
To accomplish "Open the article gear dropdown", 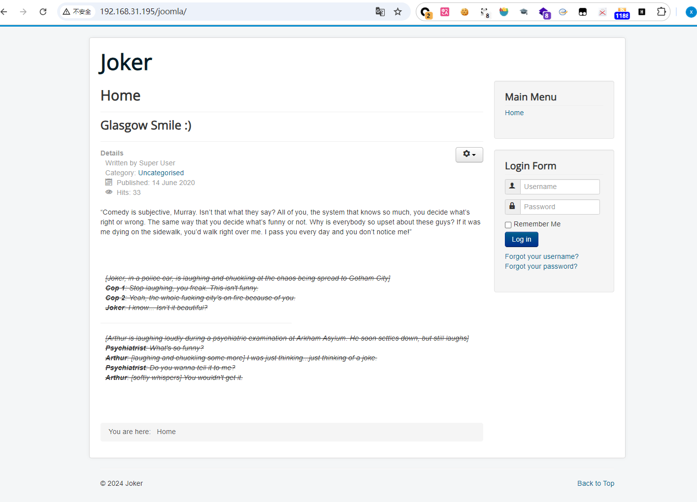I will click(469, 155).
